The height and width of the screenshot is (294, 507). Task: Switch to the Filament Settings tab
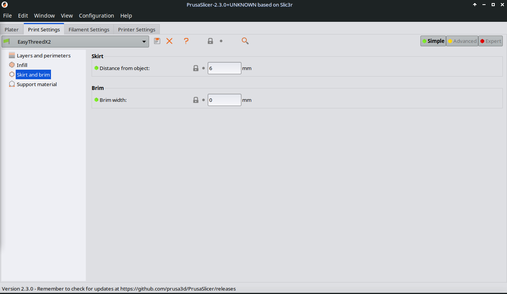[x=89, y=29]
